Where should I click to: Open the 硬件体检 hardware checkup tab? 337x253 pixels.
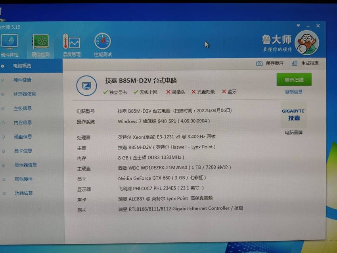(9, 46)
